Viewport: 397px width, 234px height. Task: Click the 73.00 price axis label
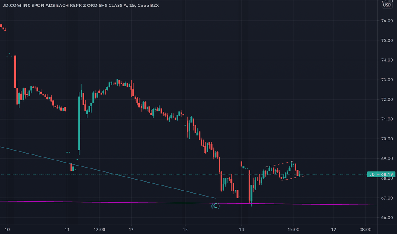tap(387, 80)
